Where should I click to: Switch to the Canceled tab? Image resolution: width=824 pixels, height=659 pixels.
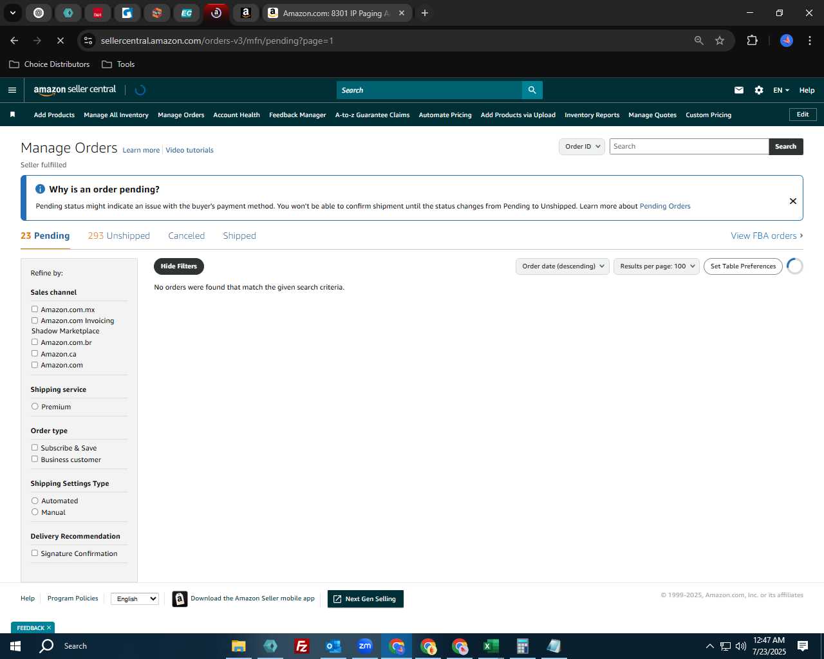(187, 236)
